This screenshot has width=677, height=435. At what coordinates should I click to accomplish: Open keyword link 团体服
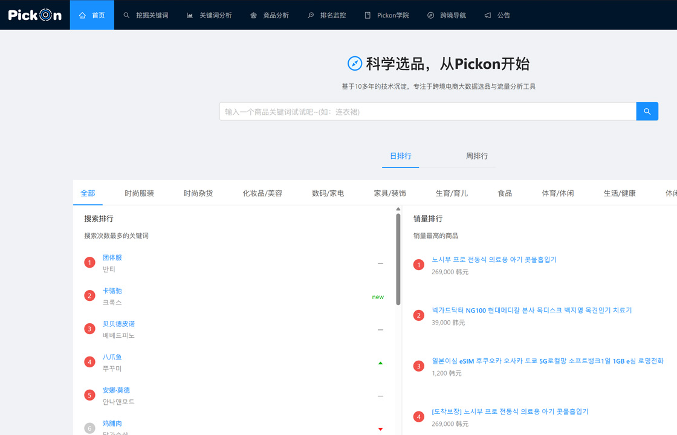pyautogui.click(x=112, y=257)
